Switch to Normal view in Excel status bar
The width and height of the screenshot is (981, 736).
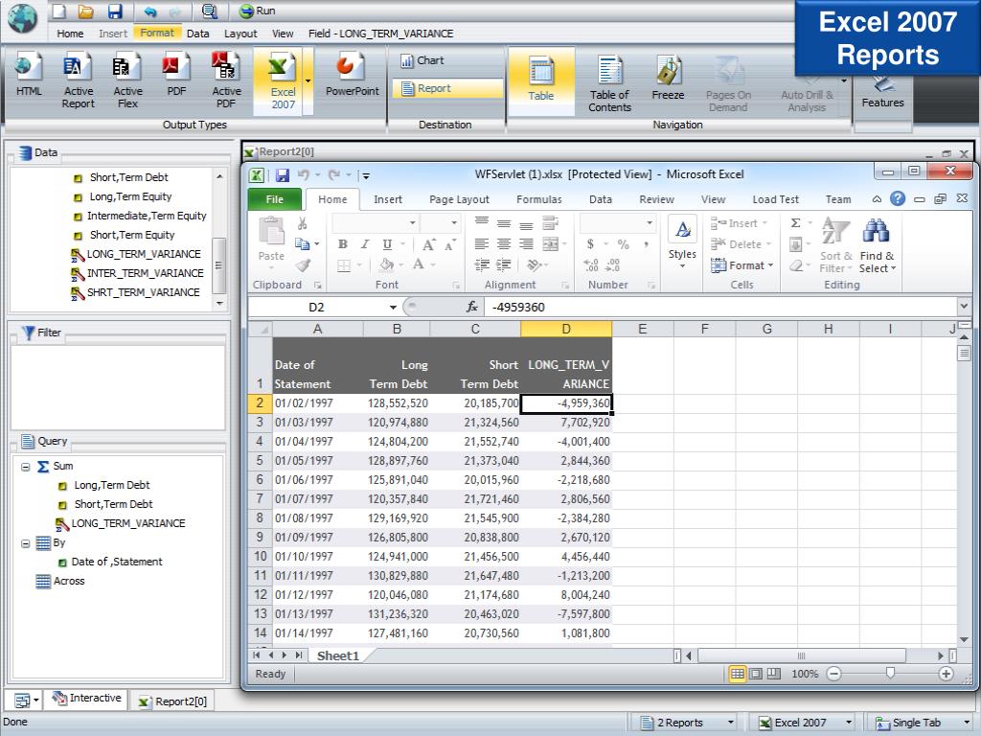pos(737,674)
